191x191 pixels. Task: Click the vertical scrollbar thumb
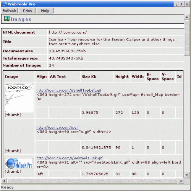tap(187, 38)
